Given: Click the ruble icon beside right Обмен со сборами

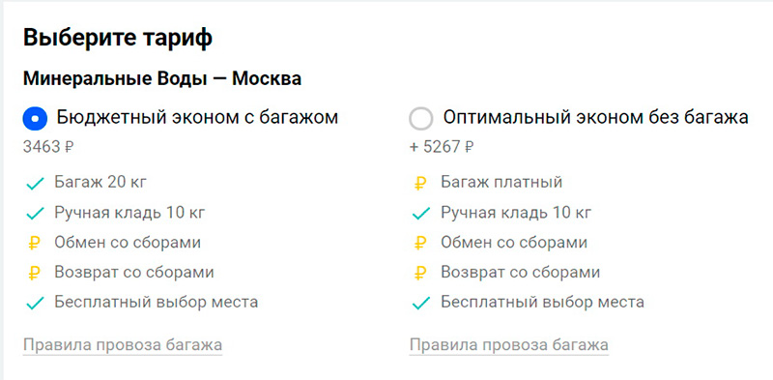Looking at the screenshot, I should (420, 244).
